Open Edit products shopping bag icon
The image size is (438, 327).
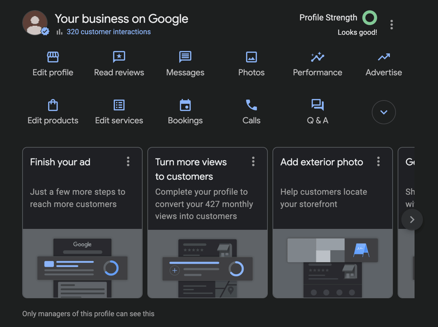[x=53, y=105]
